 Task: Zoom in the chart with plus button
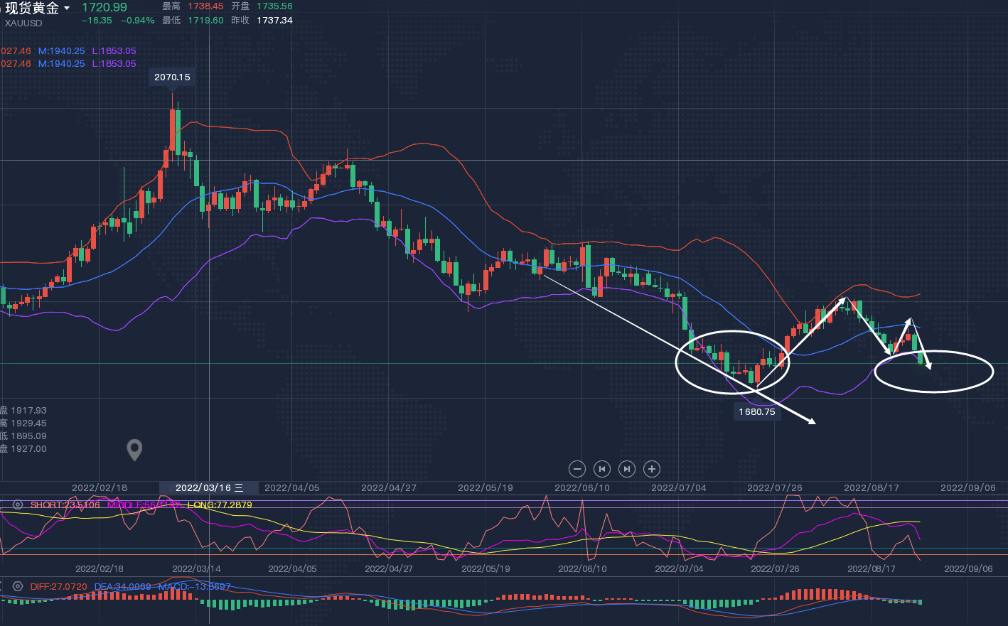click(651, 469)
